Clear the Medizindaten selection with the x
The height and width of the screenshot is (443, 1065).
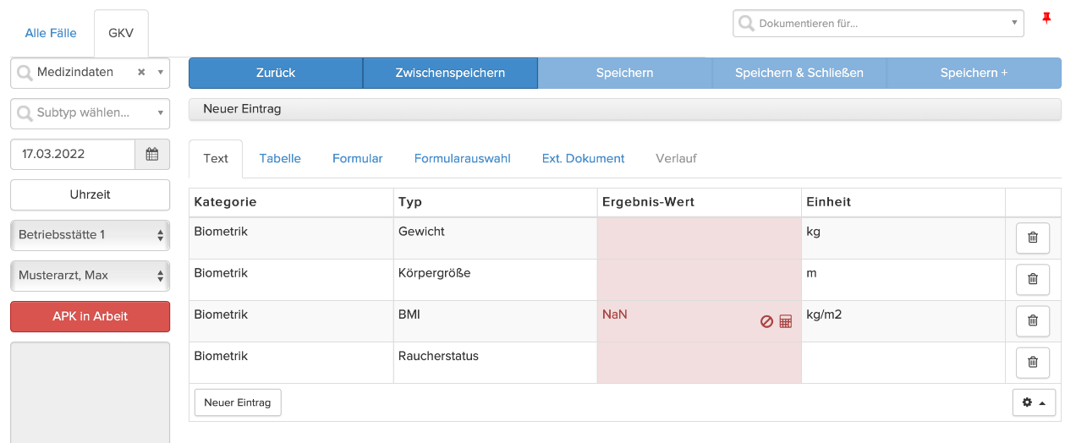pos(141,73)
